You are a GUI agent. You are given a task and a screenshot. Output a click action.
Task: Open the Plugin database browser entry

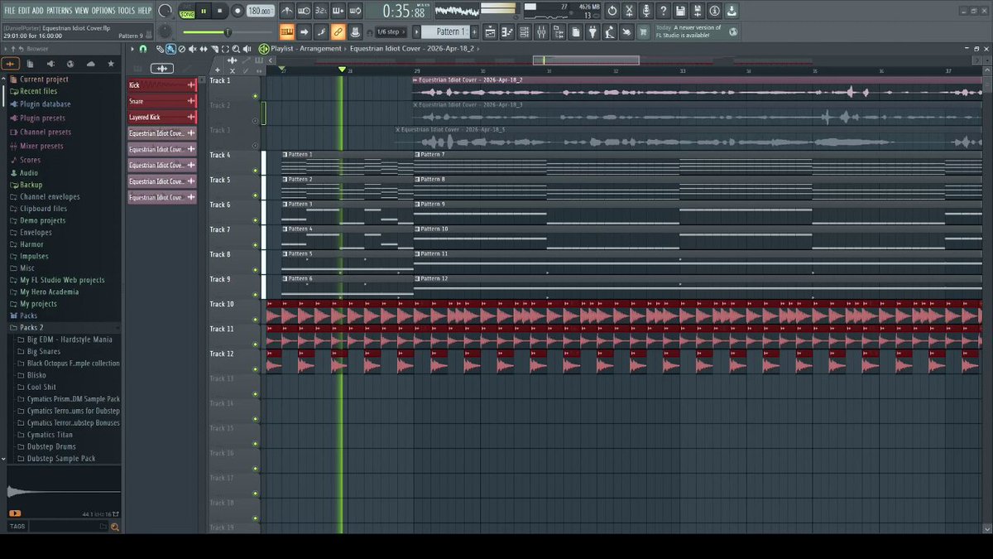point(46,104)
